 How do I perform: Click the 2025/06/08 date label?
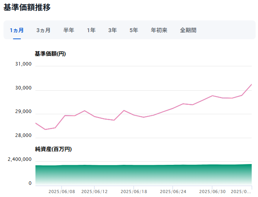[62, 192]
